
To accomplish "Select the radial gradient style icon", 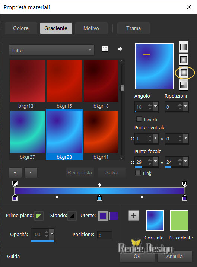I will pyautogui.click(x=184, y=85).
